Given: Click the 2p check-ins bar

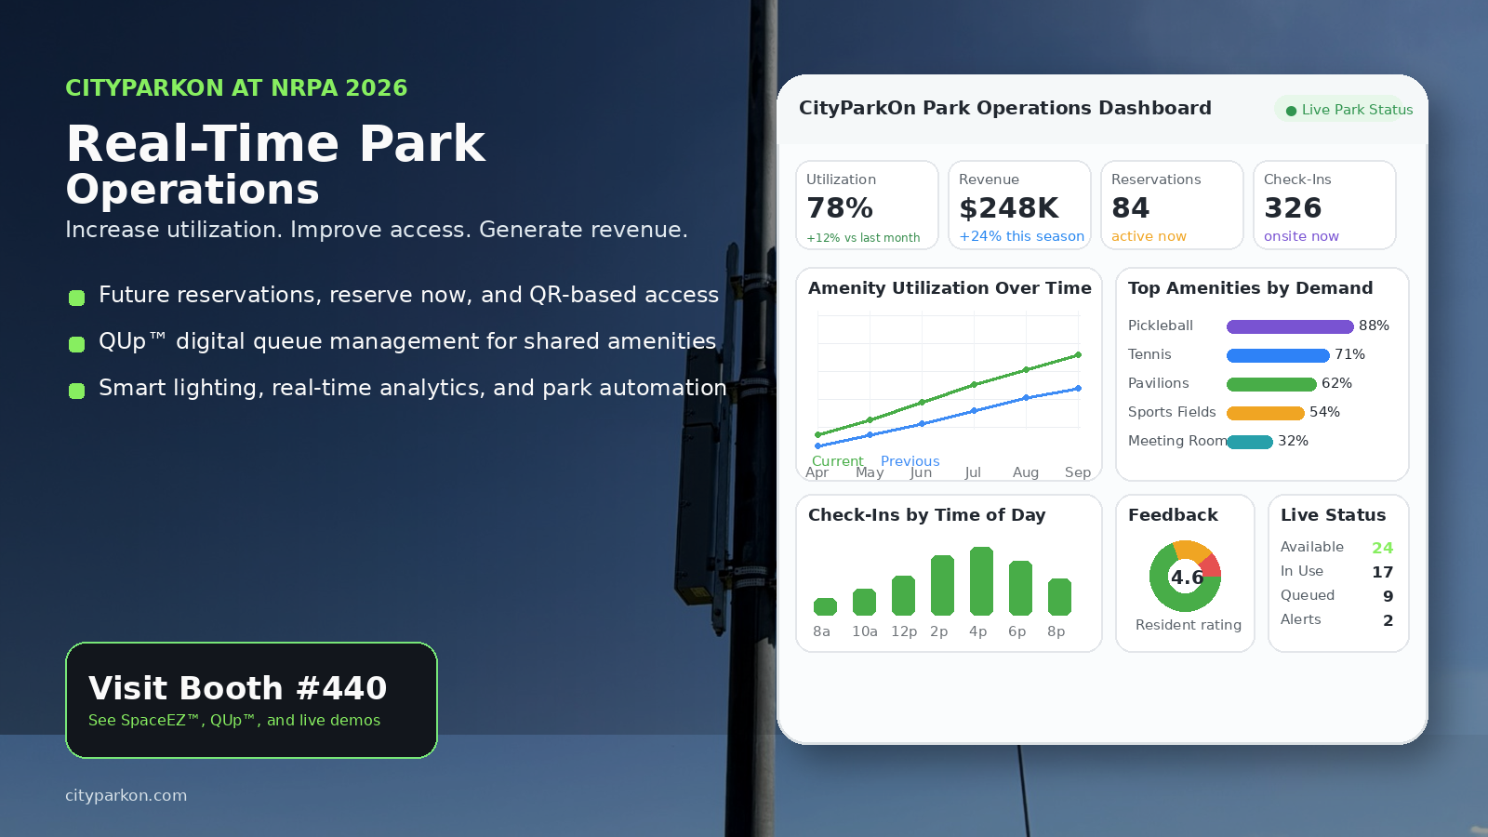Looking at the screenshot, I should coord(942,585).
